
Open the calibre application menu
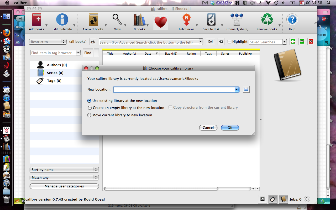[x=20, y=3]
